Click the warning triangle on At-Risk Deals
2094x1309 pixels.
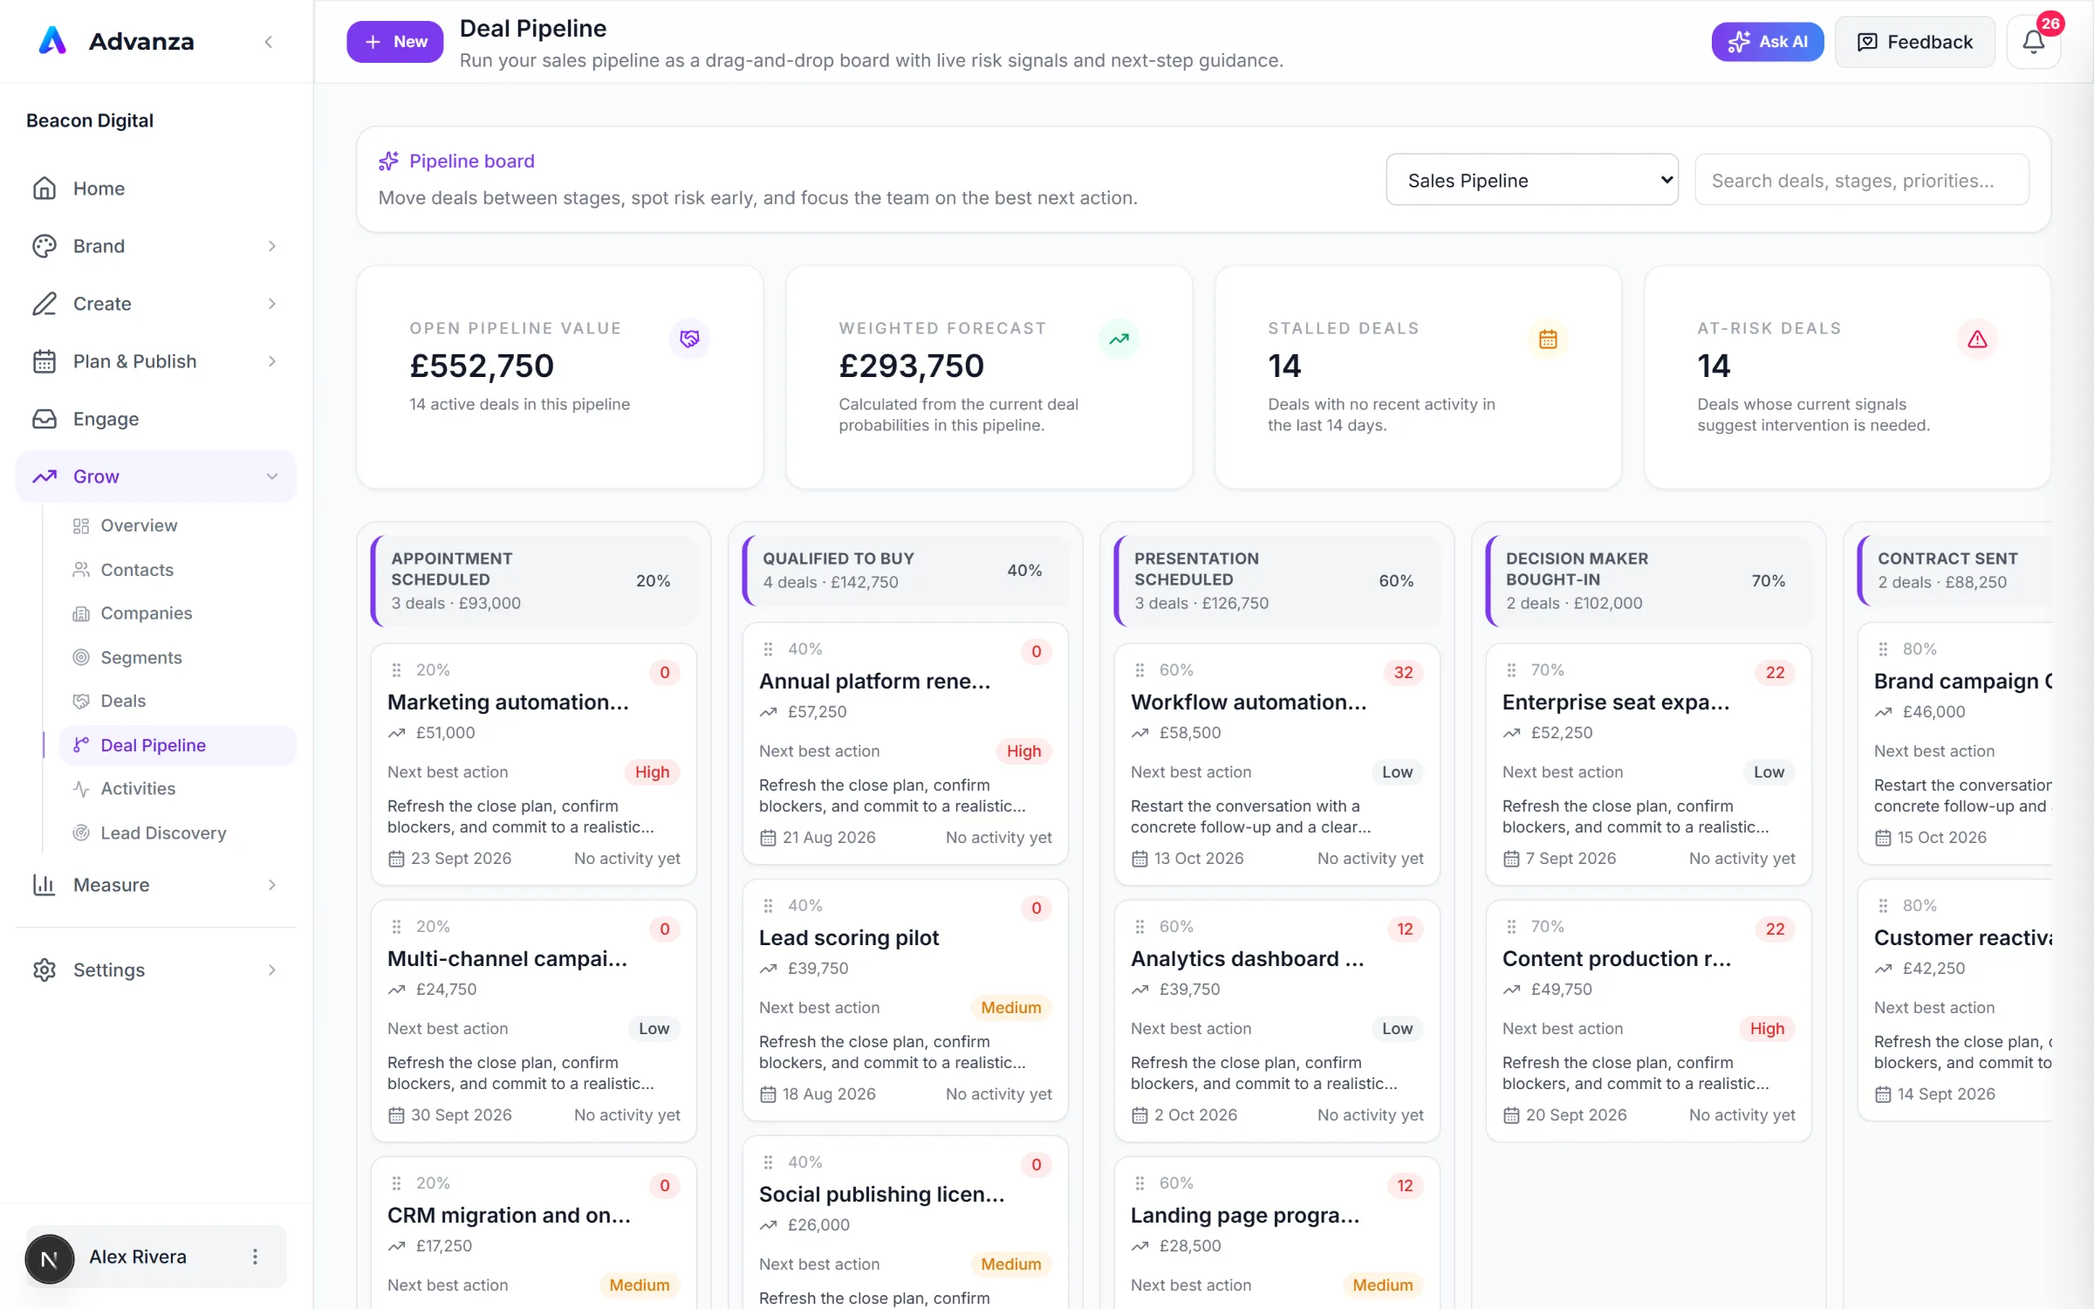[1977, 339]
